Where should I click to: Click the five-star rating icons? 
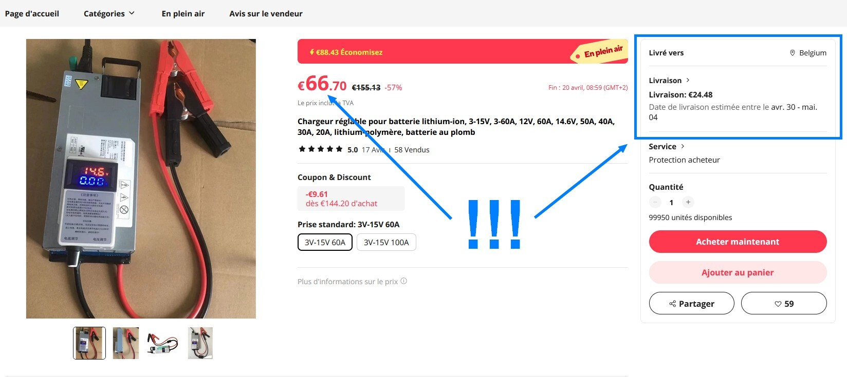coord(321,149)
